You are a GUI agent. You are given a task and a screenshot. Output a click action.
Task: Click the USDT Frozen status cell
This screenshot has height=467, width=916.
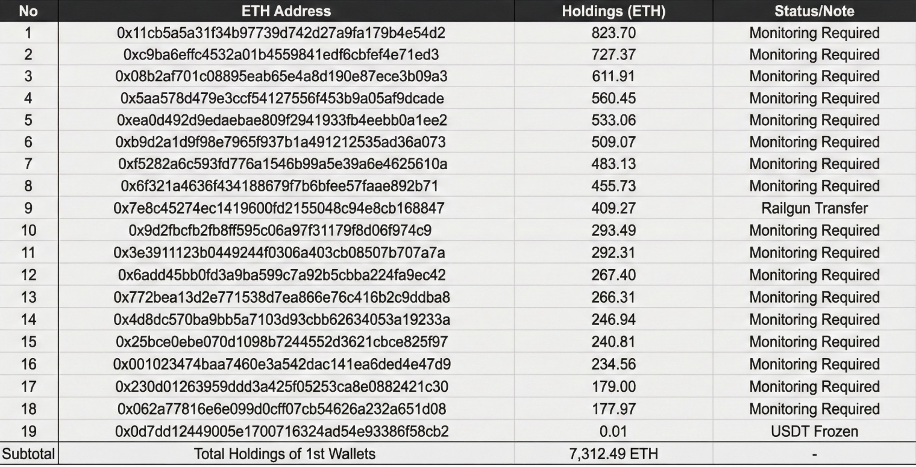814,431
